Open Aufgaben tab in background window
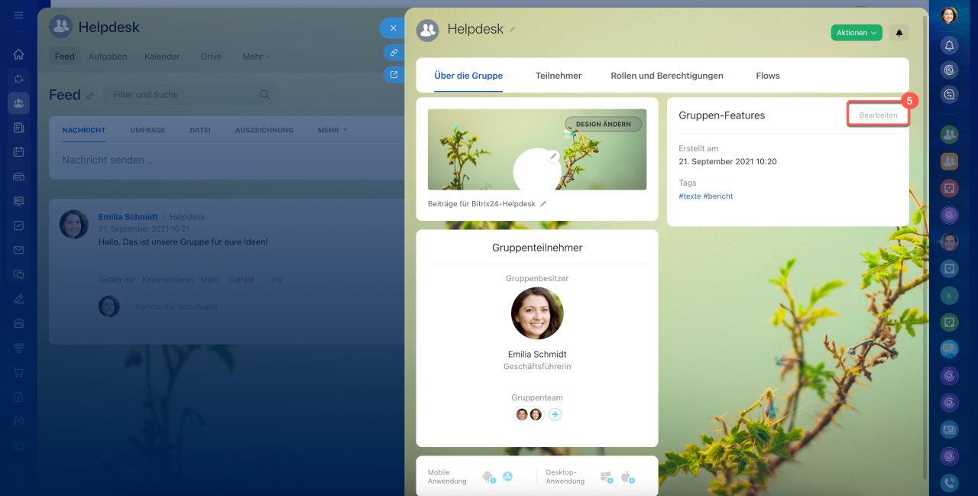The image size is (978, 496). [108, 57]
